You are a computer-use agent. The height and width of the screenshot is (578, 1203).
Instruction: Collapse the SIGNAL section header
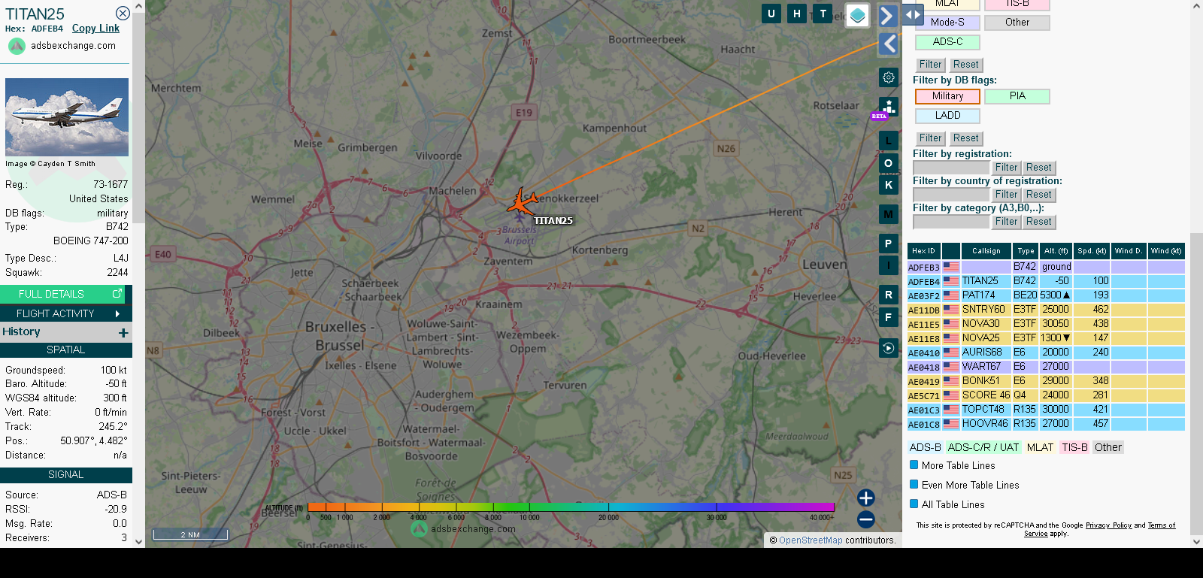(x=66, y=474)
